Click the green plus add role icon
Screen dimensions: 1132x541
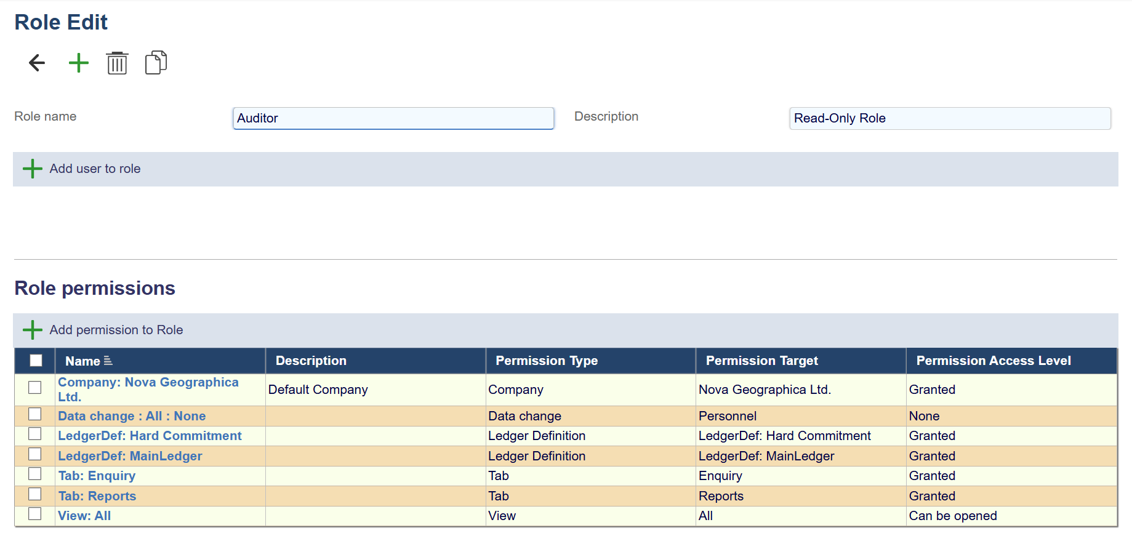[x=78, y=63]
